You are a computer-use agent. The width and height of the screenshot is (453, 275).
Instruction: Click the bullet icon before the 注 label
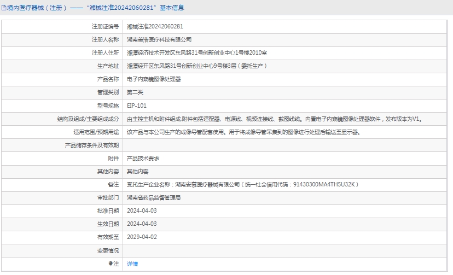tap(111, 264)
